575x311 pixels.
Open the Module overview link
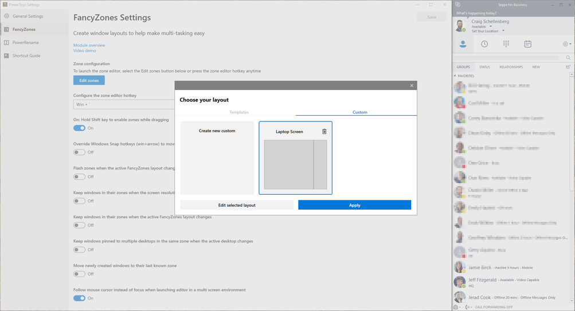tap(89, 45)
